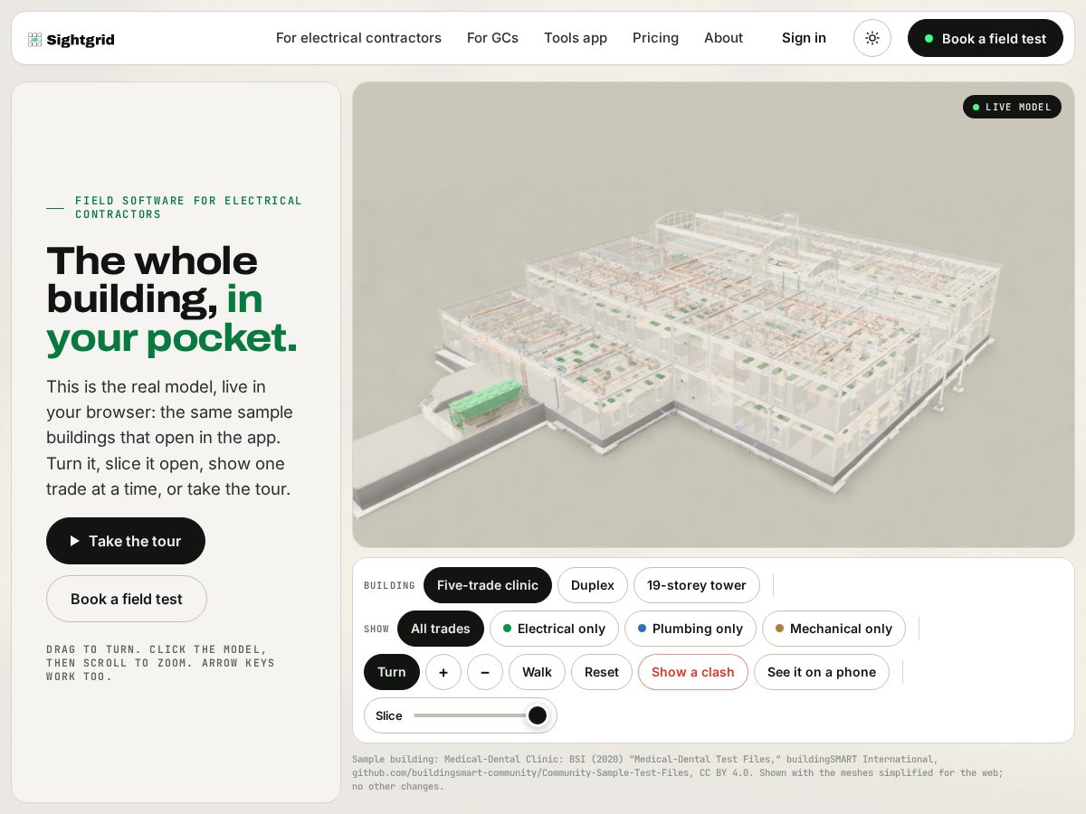Zoom out with minus button
Screen dimensions: 1086x814
click(x=485, y=672)
